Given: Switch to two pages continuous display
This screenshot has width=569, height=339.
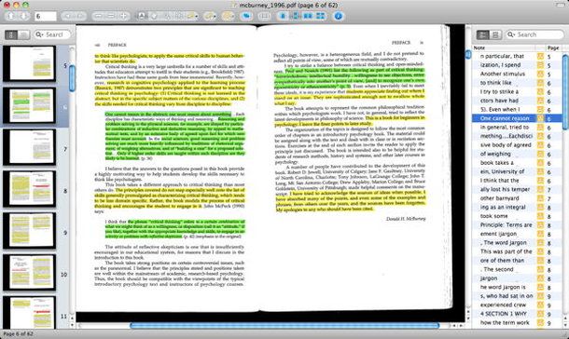Looking at the screenshot, I should point(321,16).
